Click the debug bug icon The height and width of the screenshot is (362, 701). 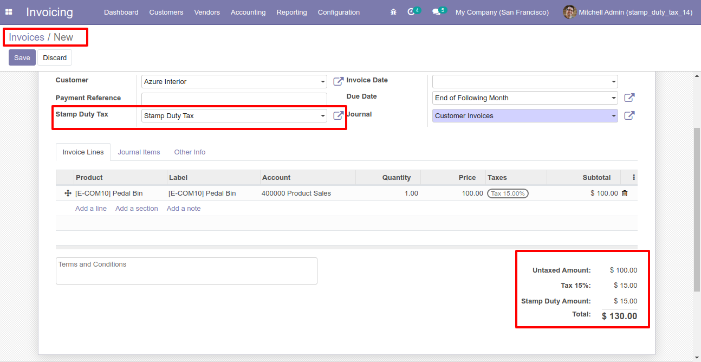(x=393, y=12)
